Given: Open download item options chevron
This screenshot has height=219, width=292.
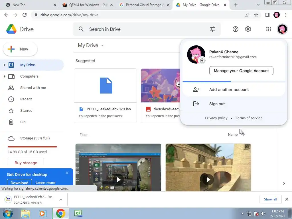Looking at the screenshot, I should pos(61,200).
